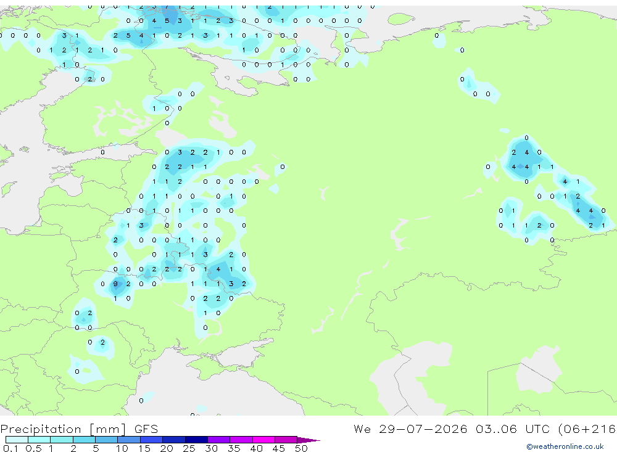Click the 30–35 mm violet legend swatch
The height and width of the screenshot is (452, 617).
coord(219,440)
